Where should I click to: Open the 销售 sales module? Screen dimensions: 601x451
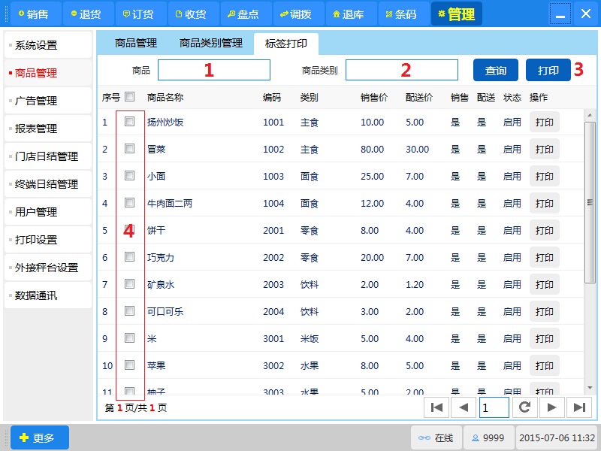pyautogui.click(x=35, y=14)
